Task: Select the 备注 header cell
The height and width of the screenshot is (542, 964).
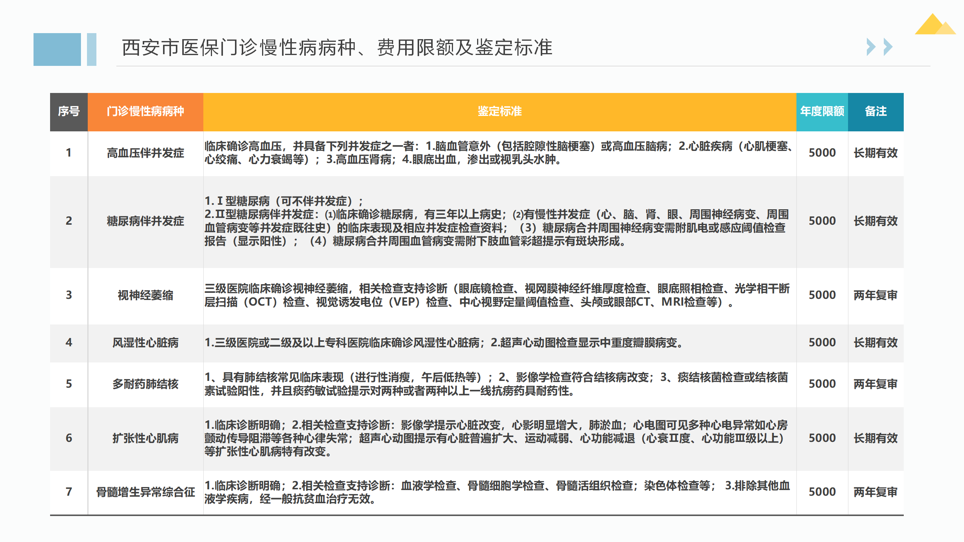Action: pos(876,111)
